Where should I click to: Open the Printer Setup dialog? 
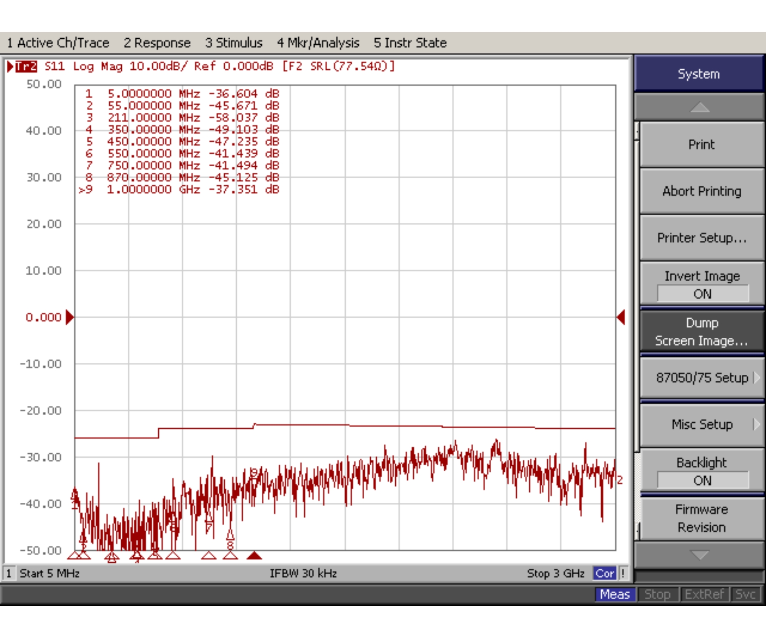pyautogui.click(x=702, y=238)
